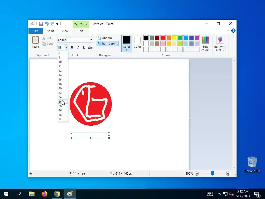Choose font size 8 from list
Image resolution: width=265 pixels, height=199 pixels.
63,53
